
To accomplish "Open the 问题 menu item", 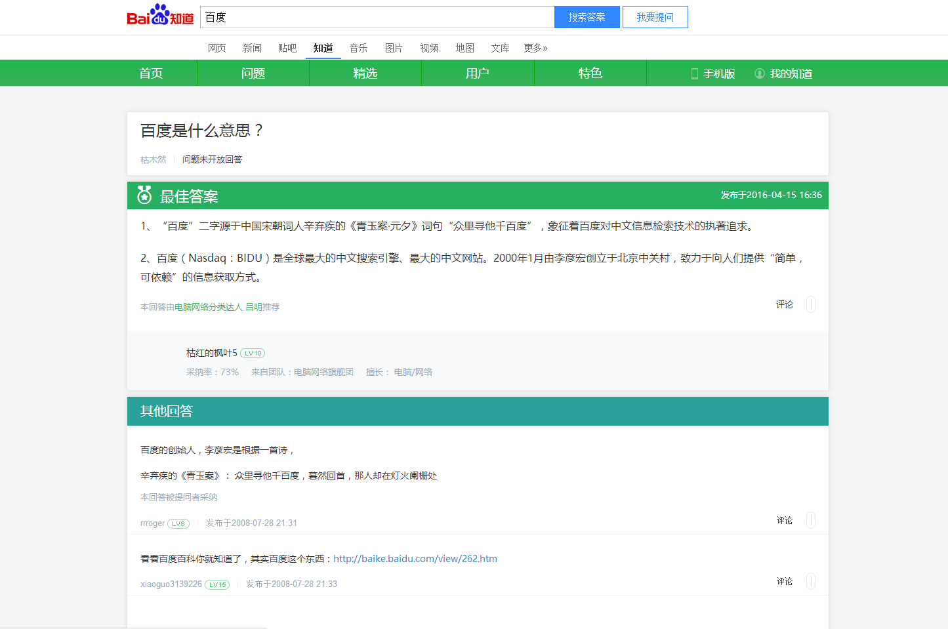I will click(253, 73).
